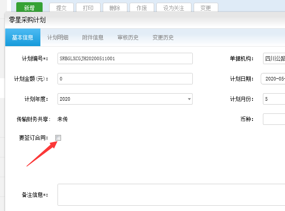Expand the 计划年度 dropdown arrow

[x=189, y=99]
